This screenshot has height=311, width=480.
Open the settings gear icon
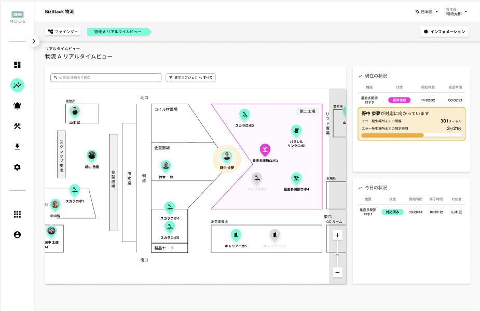pos(17,167)
